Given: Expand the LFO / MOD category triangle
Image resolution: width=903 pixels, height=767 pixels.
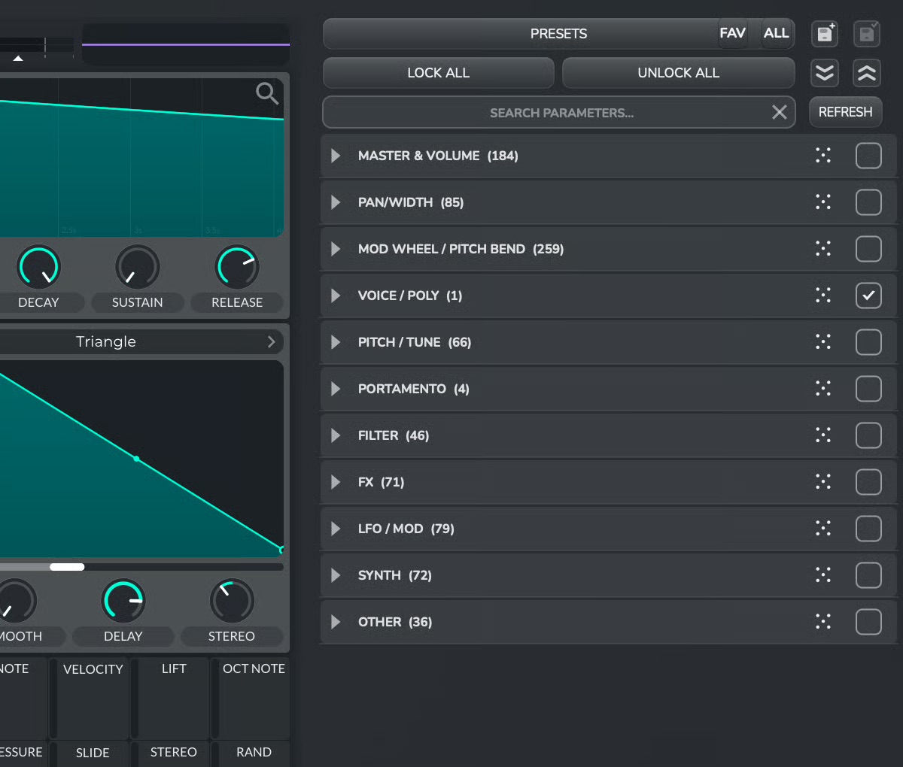Looking at the screenshot, I should (x=336, y=529).
